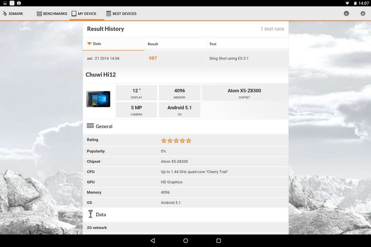371x247 pixels.
Task: Click the Best Devices grid icon
Action: coord(108,14)
